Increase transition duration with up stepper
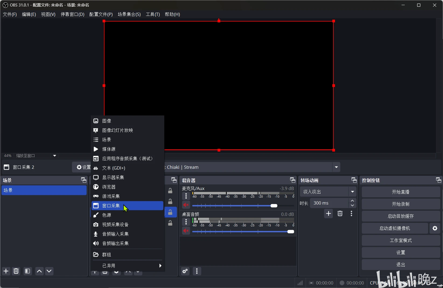The height and width of the screenshot is (288, 443). pos(352,201)
